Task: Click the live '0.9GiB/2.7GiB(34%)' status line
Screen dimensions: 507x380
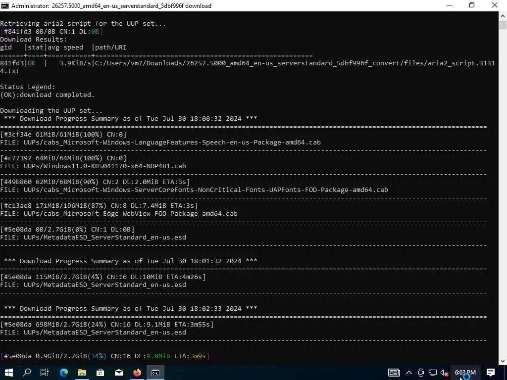Action: tap(105, 356)
